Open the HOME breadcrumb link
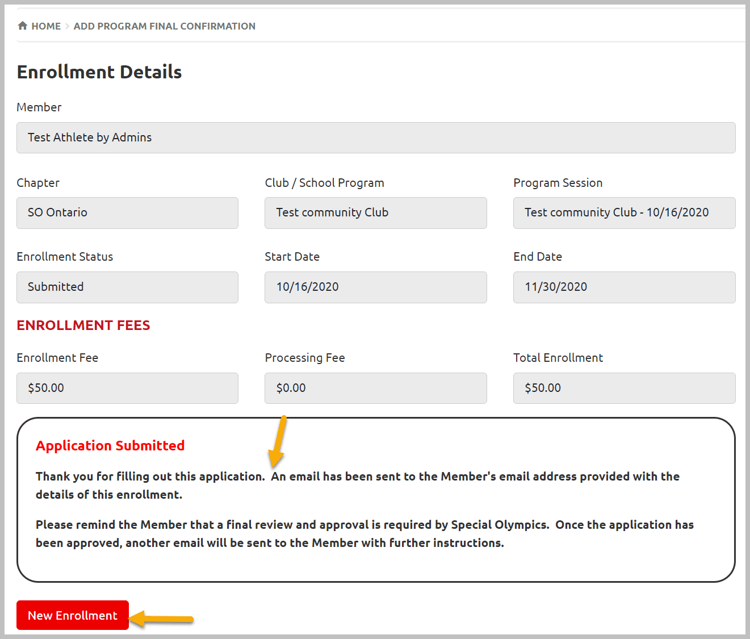The width and height of the screenshot is (750, 639). point(46,26)
